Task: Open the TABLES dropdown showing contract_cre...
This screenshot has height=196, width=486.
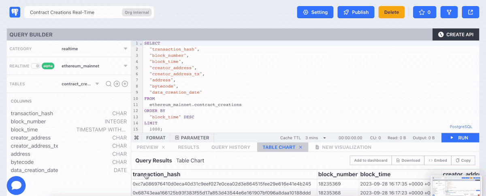Action: [x=80, y=84]
